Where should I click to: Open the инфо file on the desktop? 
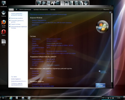point(4,42)
